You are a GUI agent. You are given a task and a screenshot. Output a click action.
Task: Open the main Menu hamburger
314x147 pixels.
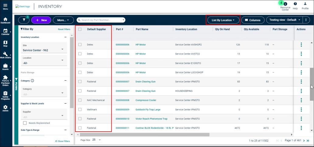pyautogui.click(x=5, y=7)
